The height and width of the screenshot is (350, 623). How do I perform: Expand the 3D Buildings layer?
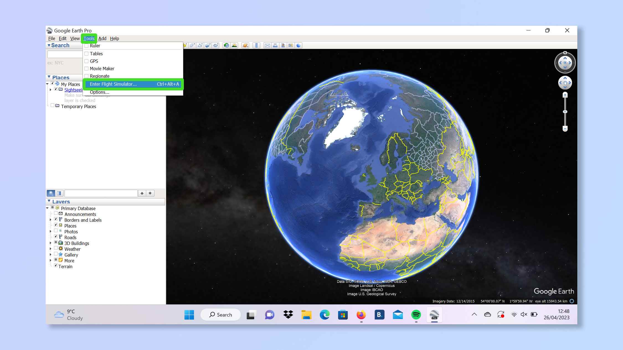[50, 243]
